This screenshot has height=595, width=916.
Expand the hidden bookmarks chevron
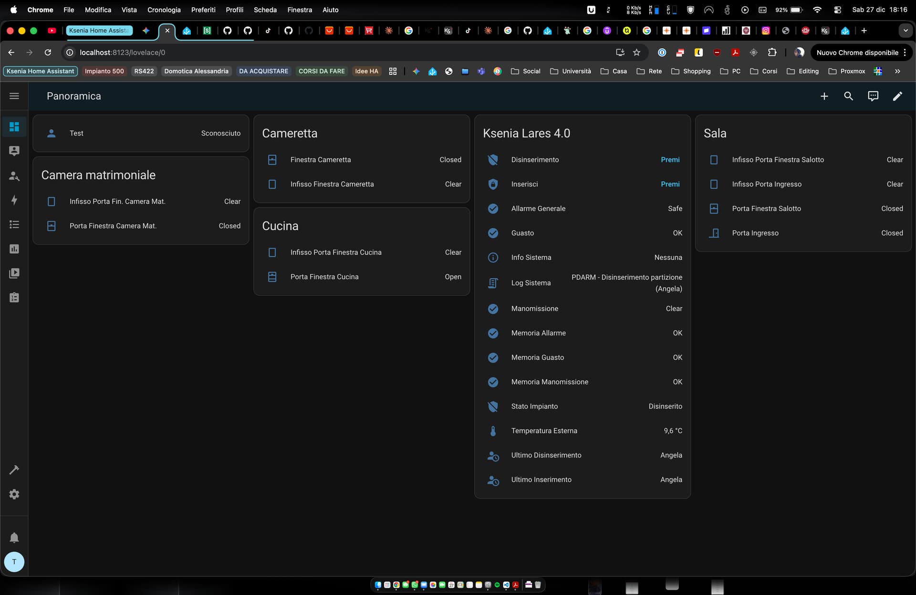tap(897, 71)
